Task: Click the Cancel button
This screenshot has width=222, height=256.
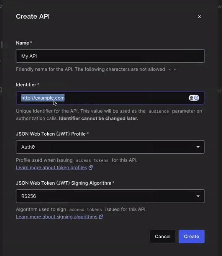Action: point(163,236)
